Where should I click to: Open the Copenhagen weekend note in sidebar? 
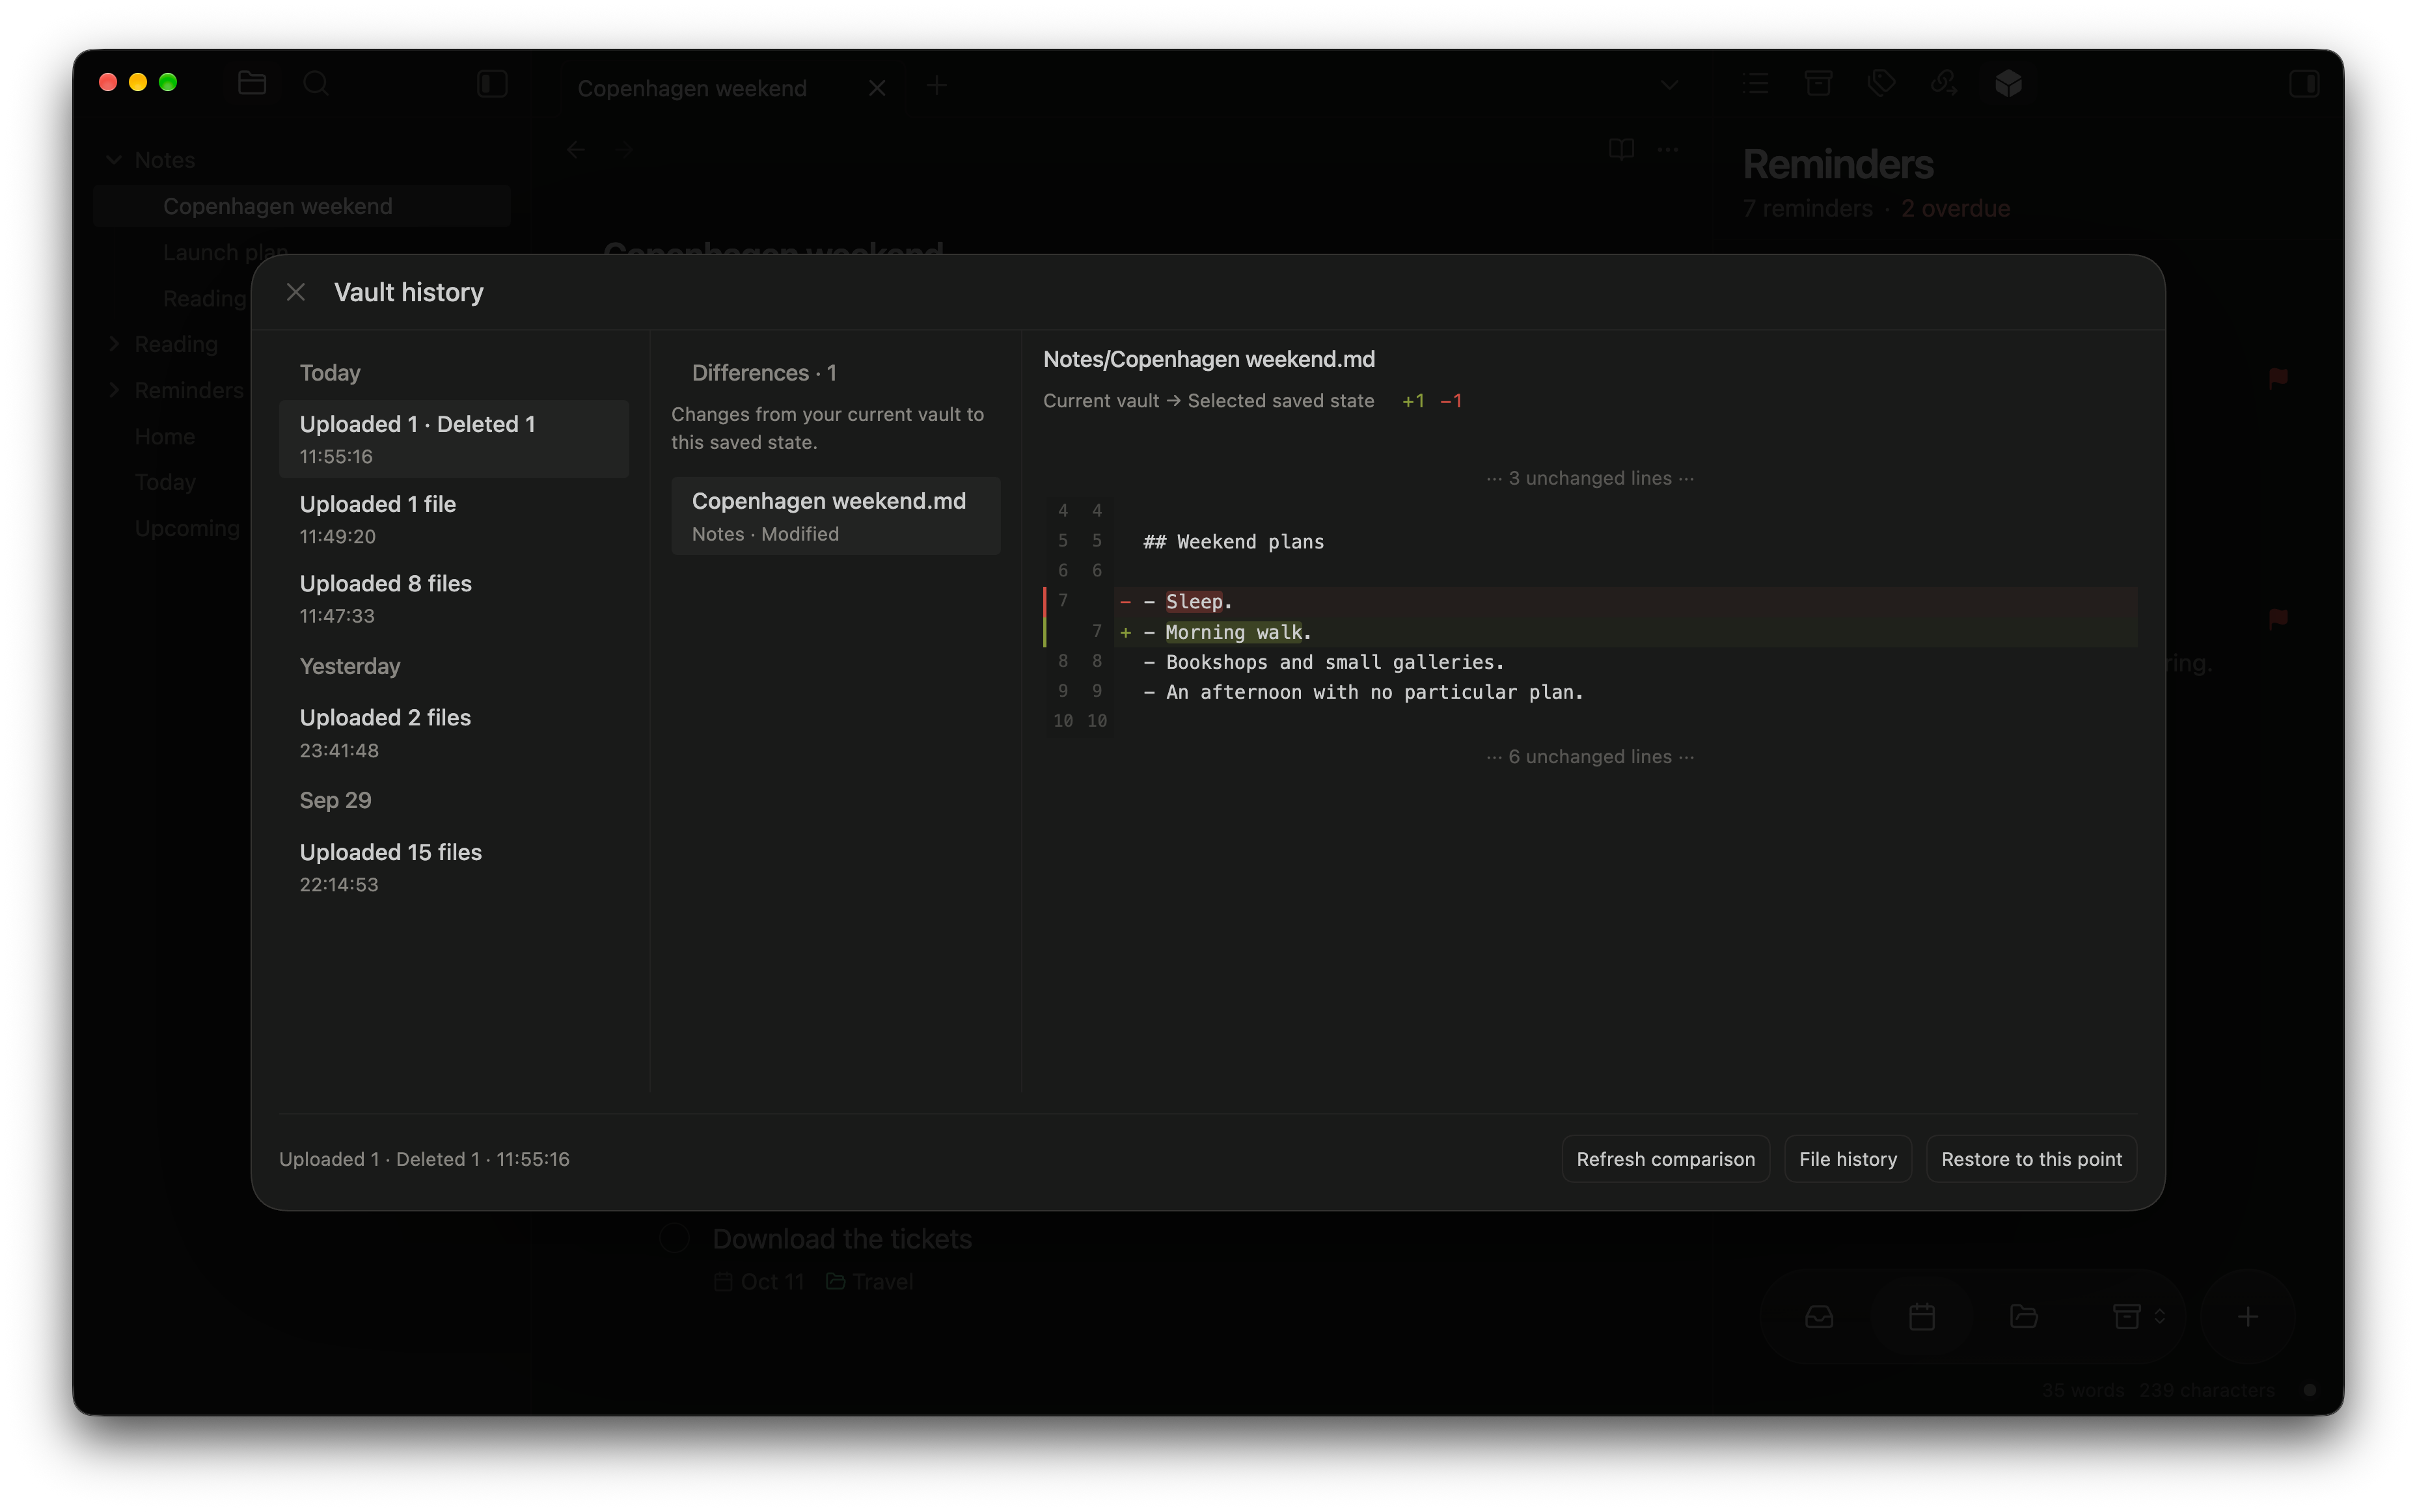(302, 206)
